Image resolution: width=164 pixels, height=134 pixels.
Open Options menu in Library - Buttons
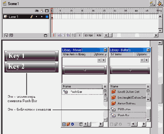[142, 54]
